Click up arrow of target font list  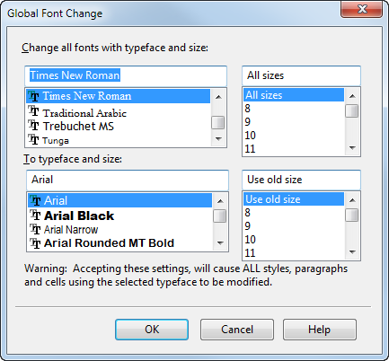[x=220, y=201]
